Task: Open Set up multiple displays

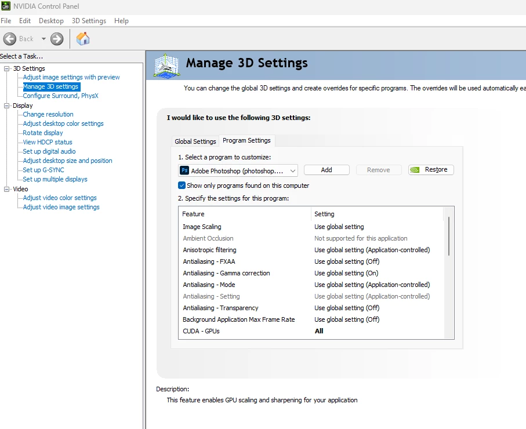Action: click(x=55, y=179)
